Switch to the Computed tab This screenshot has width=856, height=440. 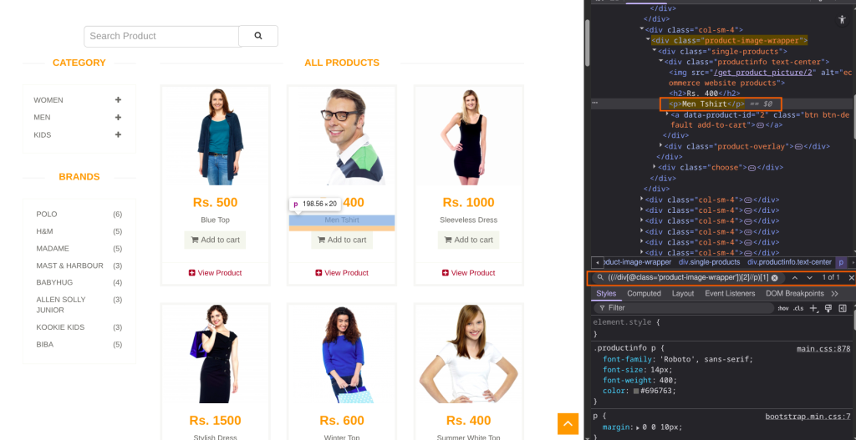click(644, 293)
